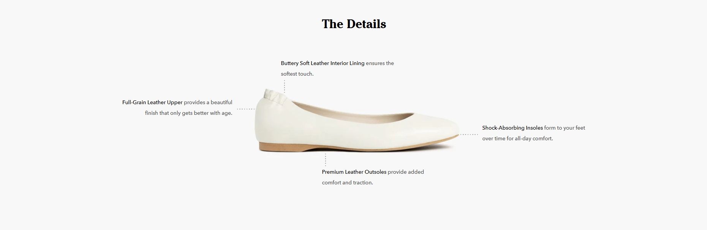
Task: Click 'softest touch.' description text
Action: coord(297,74)
